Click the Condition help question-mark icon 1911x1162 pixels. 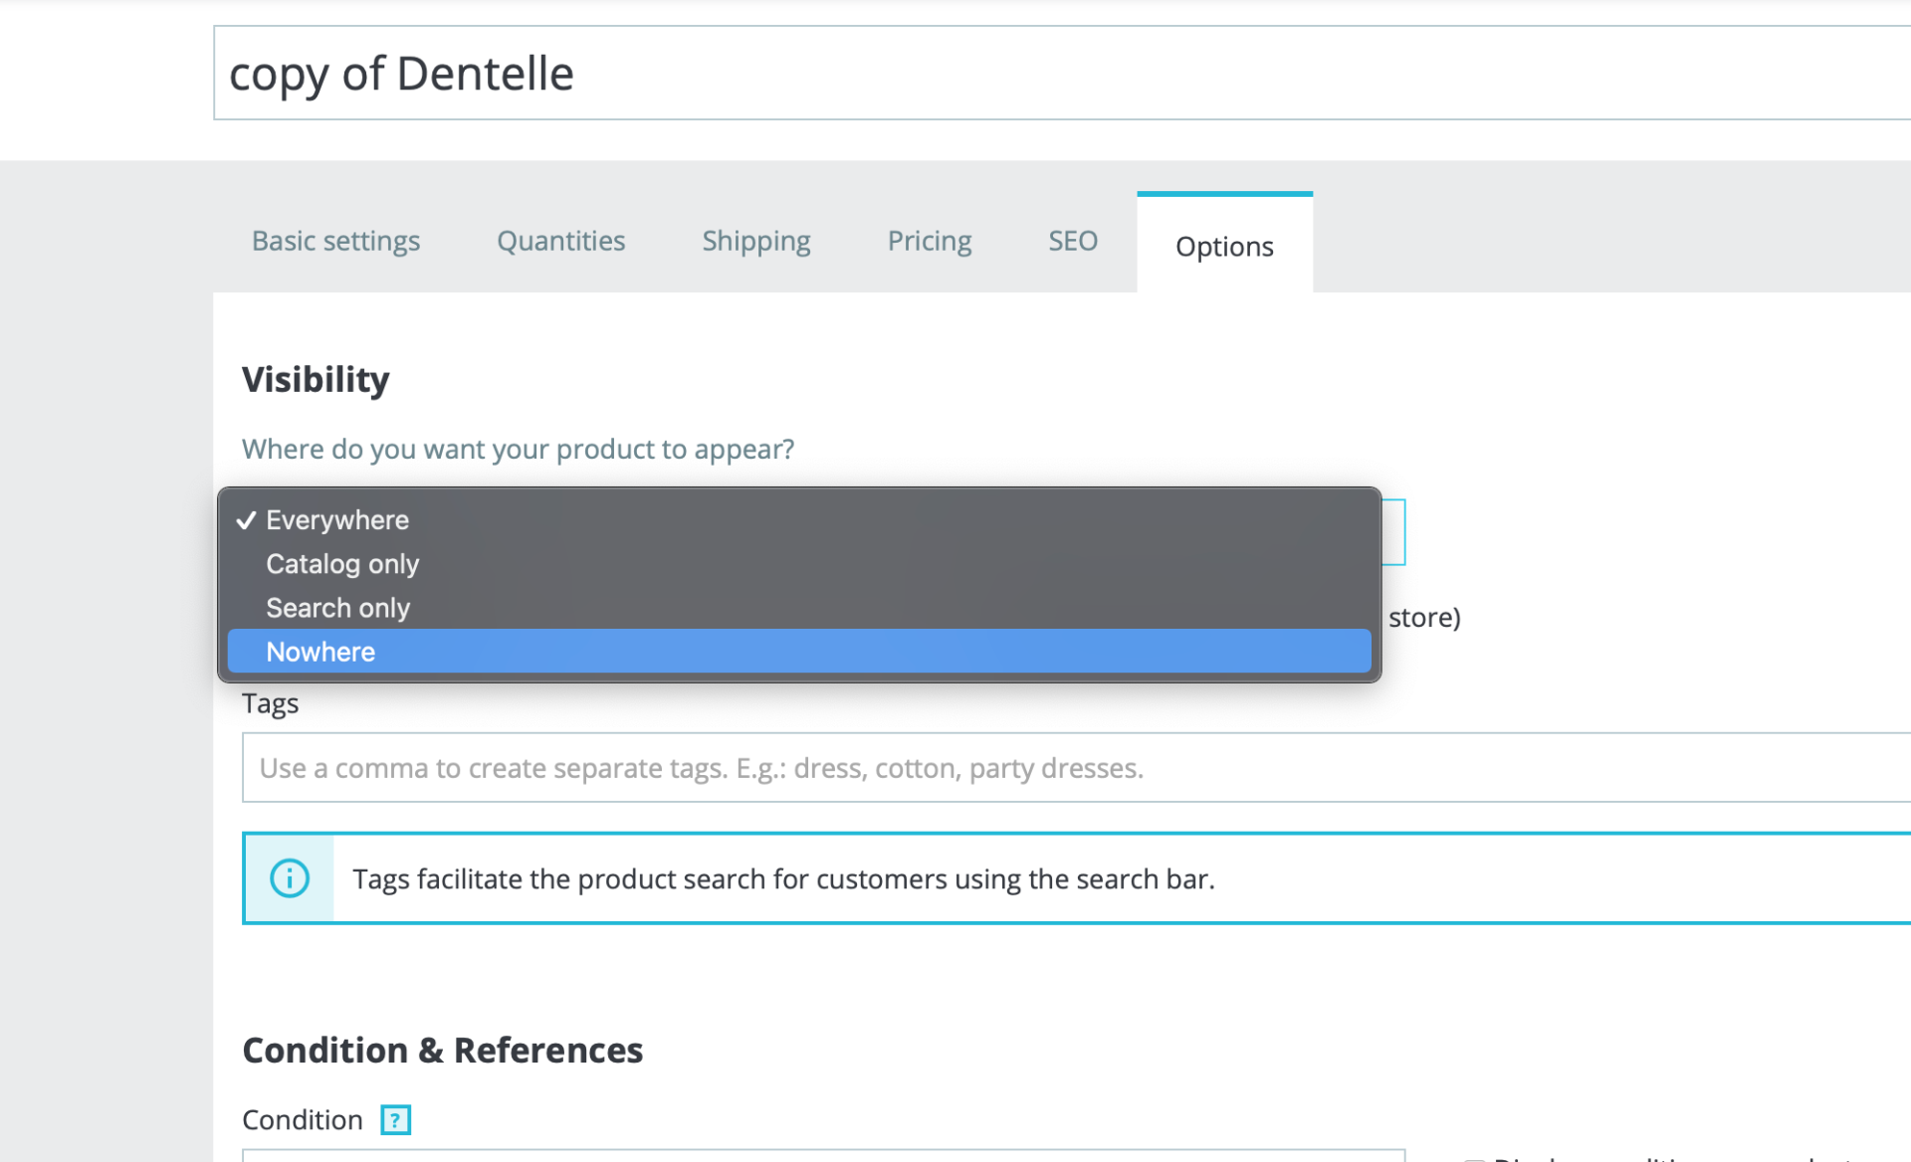tap(395, 1120)
